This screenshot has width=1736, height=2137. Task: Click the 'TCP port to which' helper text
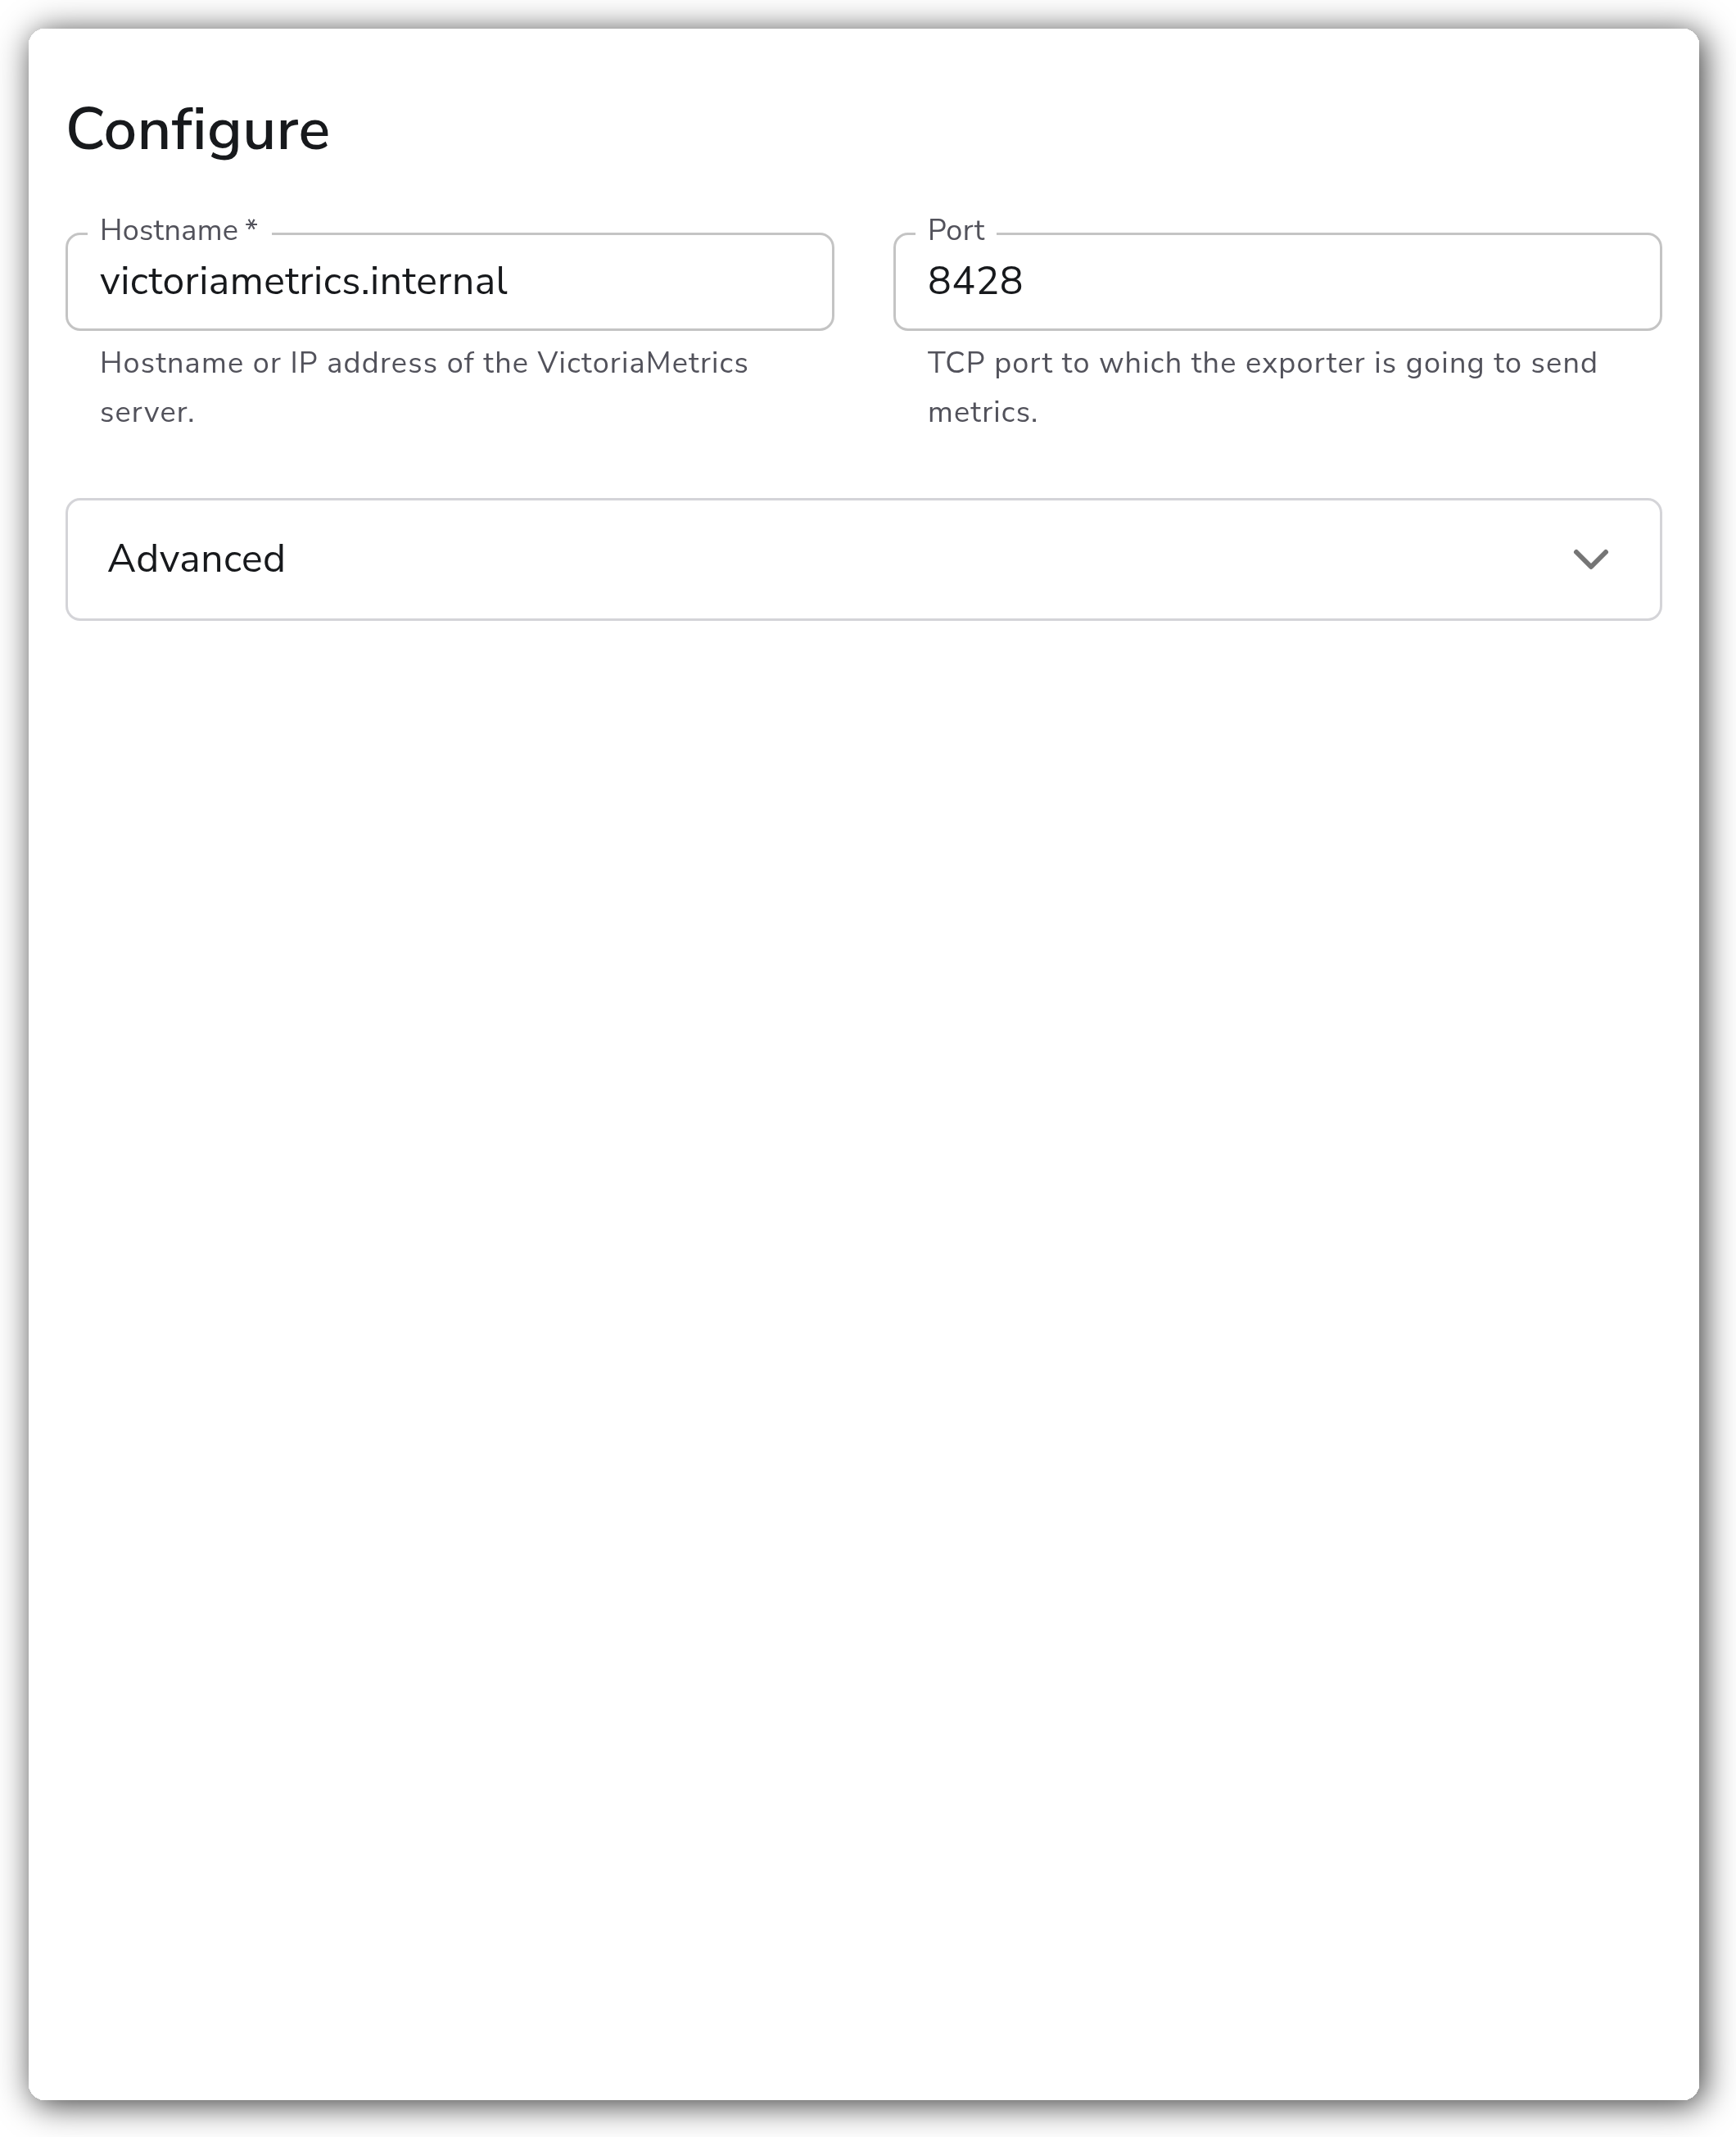pyautogui.click(x=1262, y=387)
